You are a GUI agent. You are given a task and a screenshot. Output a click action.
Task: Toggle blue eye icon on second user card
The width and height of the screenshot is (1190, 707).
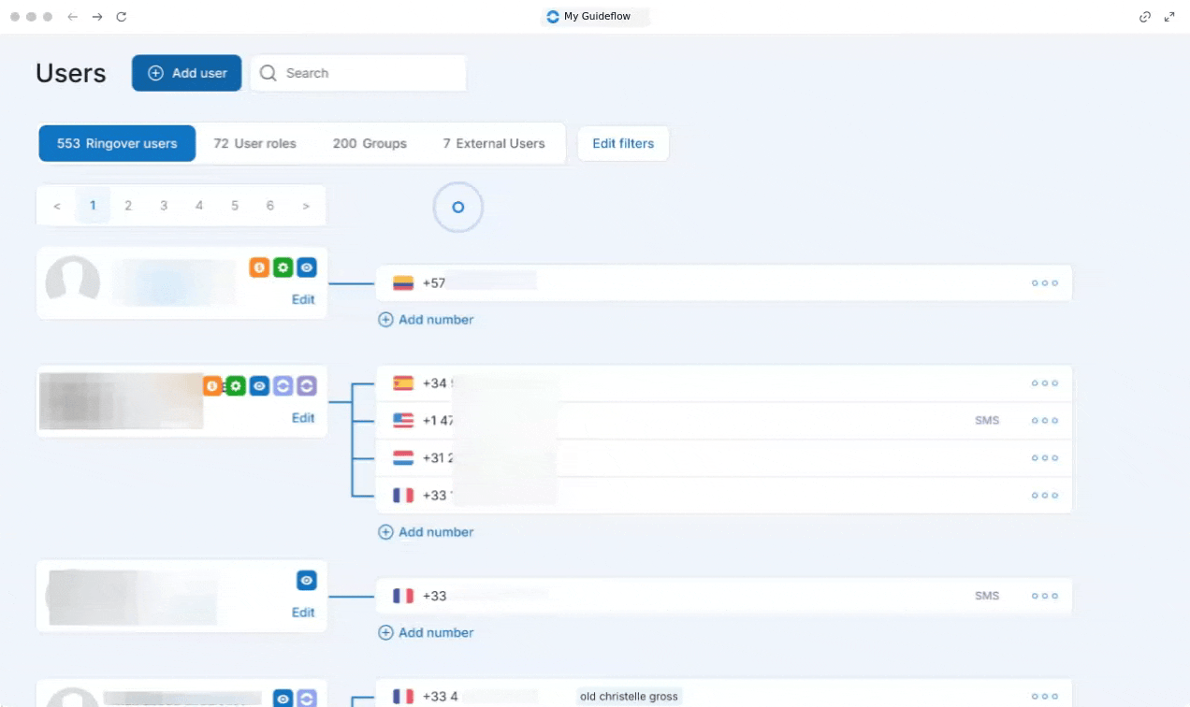(260, 385)
